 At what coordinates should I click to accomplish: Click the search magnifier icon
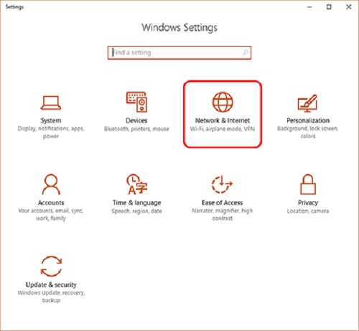(246, 52)
